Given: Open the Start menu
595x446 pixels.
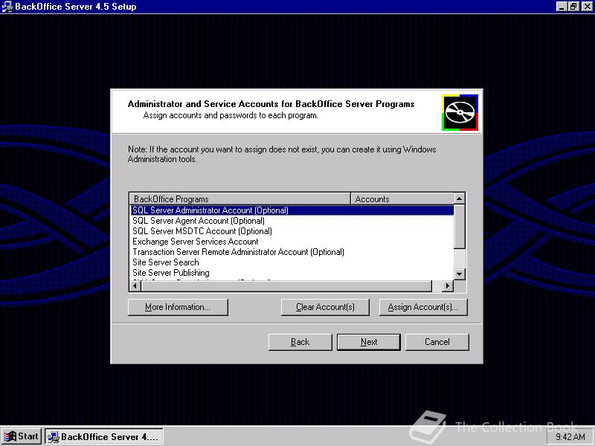Looking at the screenshot, I should point(22,436).
